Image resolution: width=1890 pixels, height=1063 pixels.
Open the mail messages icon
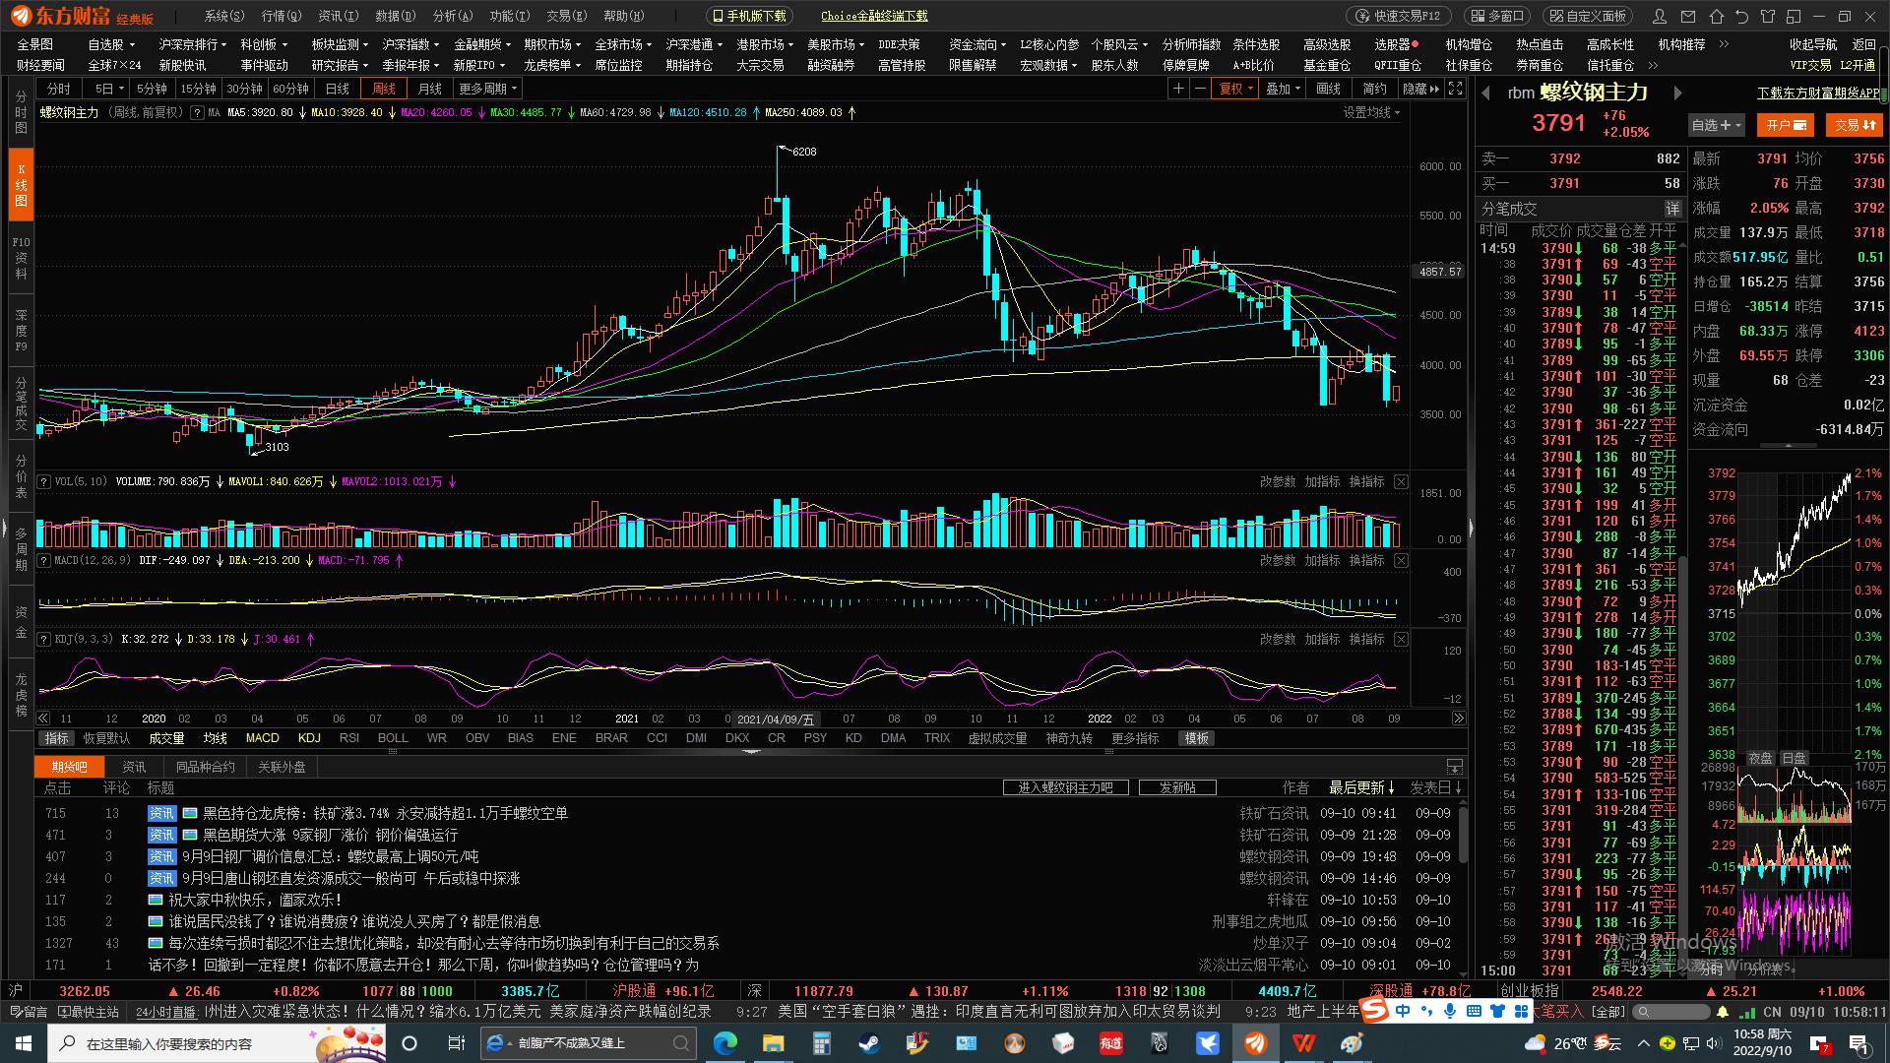pyautogui.click(x=1688, y=16)
